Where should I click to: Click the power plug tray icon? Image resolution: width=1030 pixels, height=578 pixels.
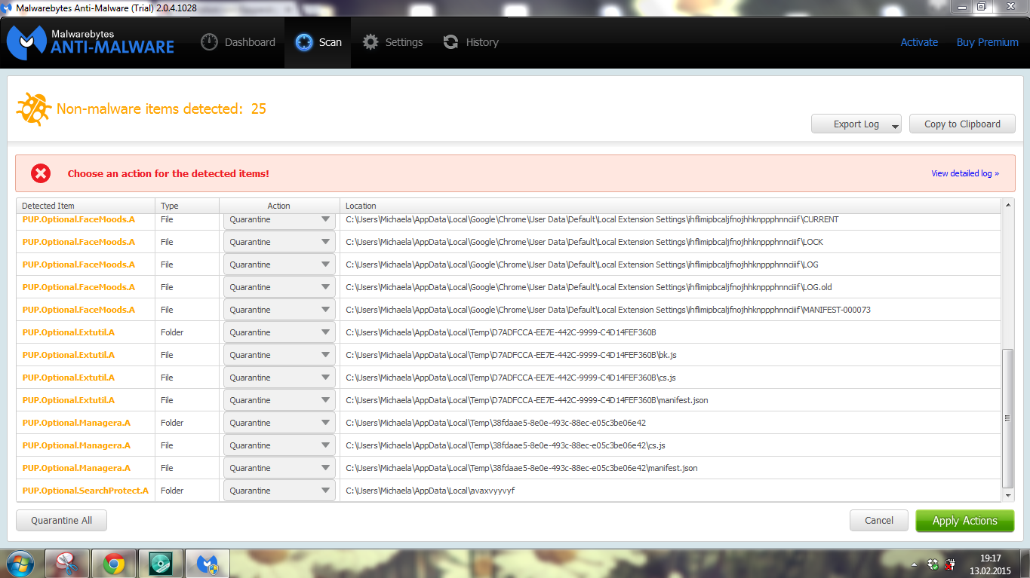(x=951, y=564)
